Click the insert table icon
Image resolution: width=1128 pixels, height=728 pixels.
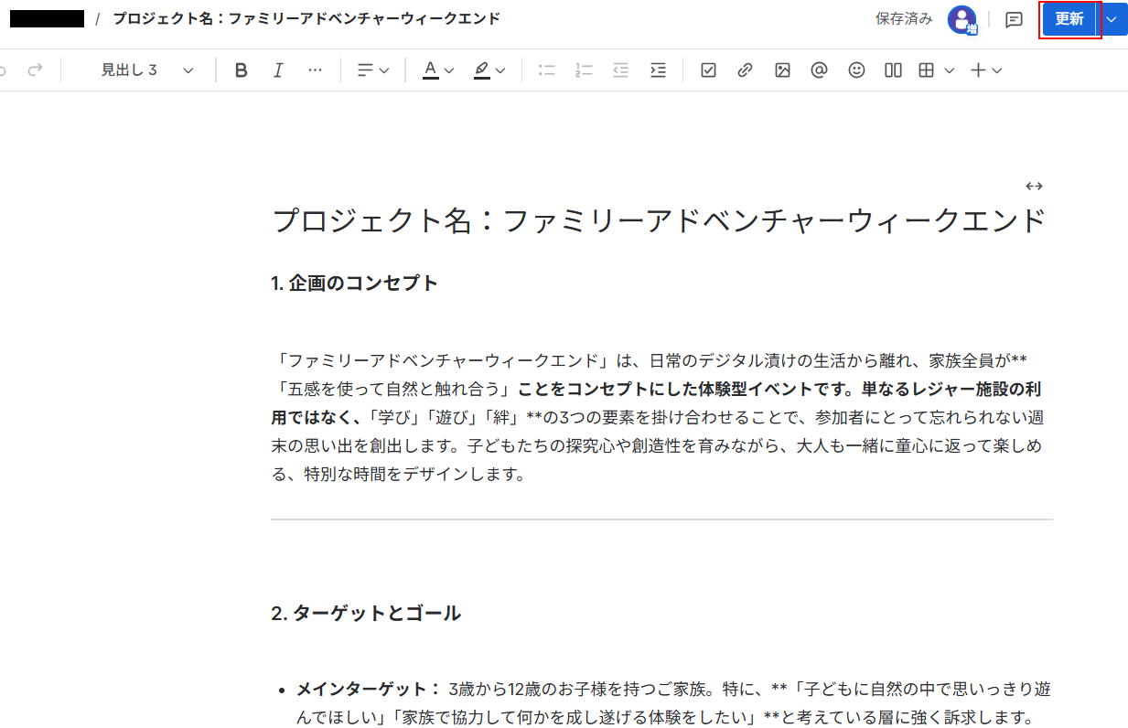(x=927, y=70)
